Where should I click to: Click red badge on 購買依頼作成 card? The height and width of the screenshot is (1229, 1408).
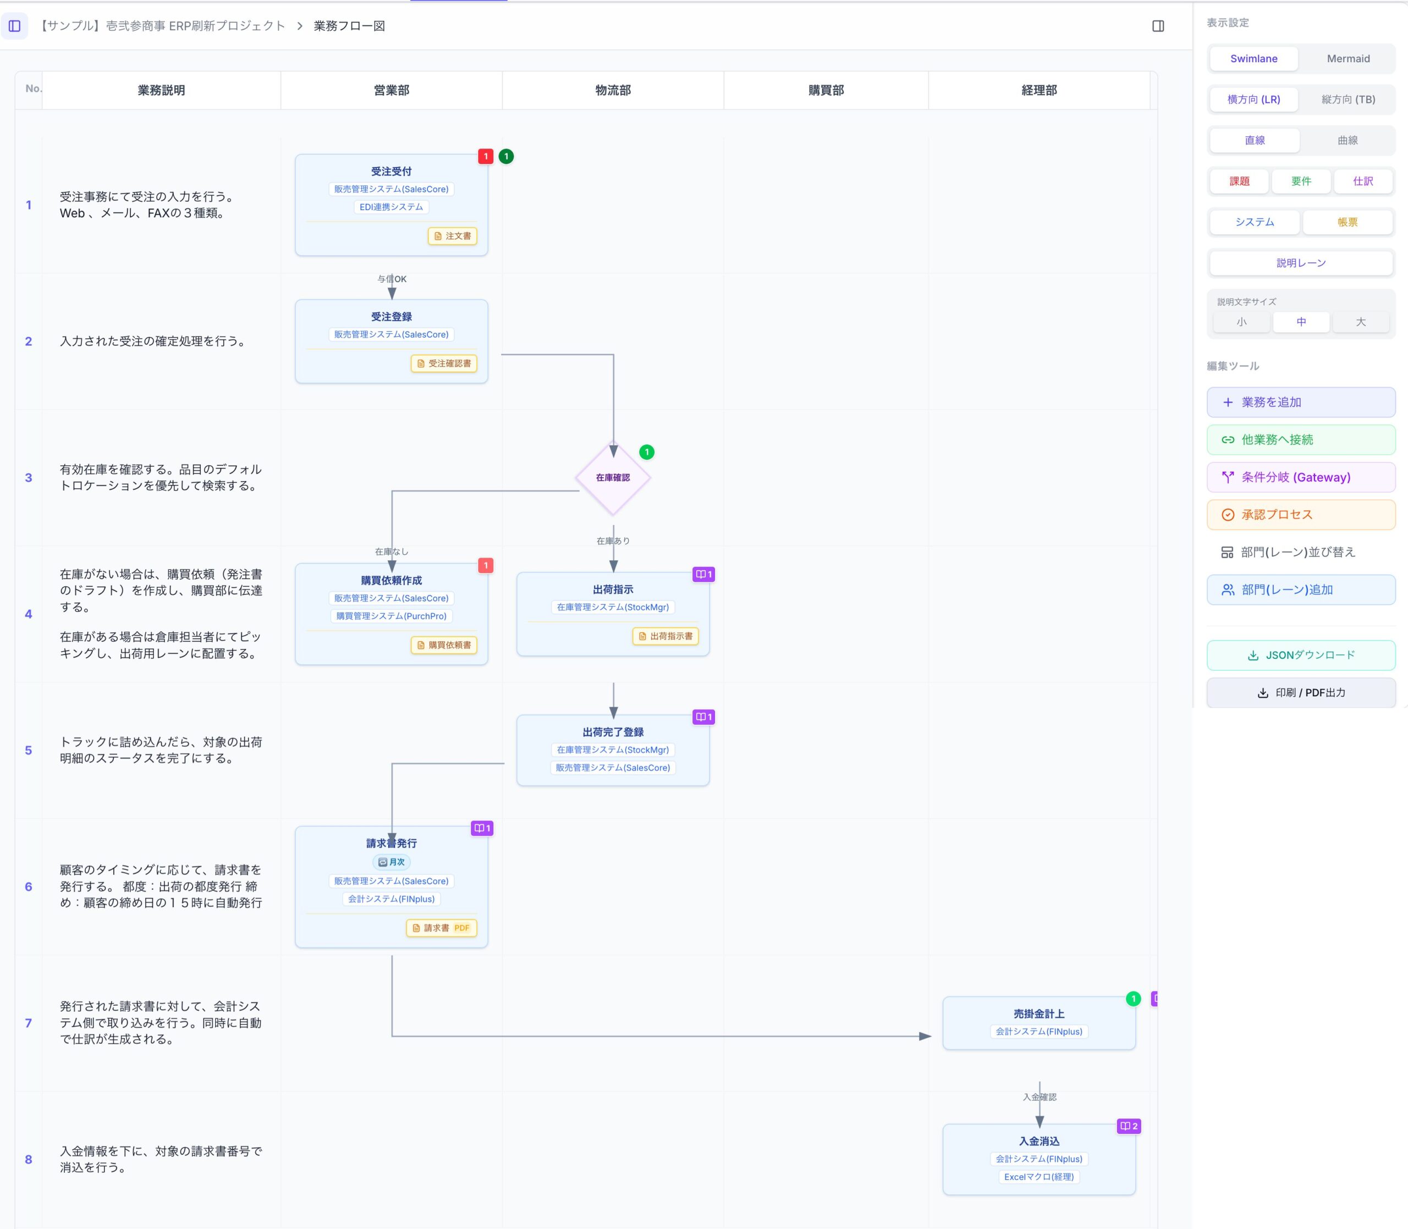[486, 565]
